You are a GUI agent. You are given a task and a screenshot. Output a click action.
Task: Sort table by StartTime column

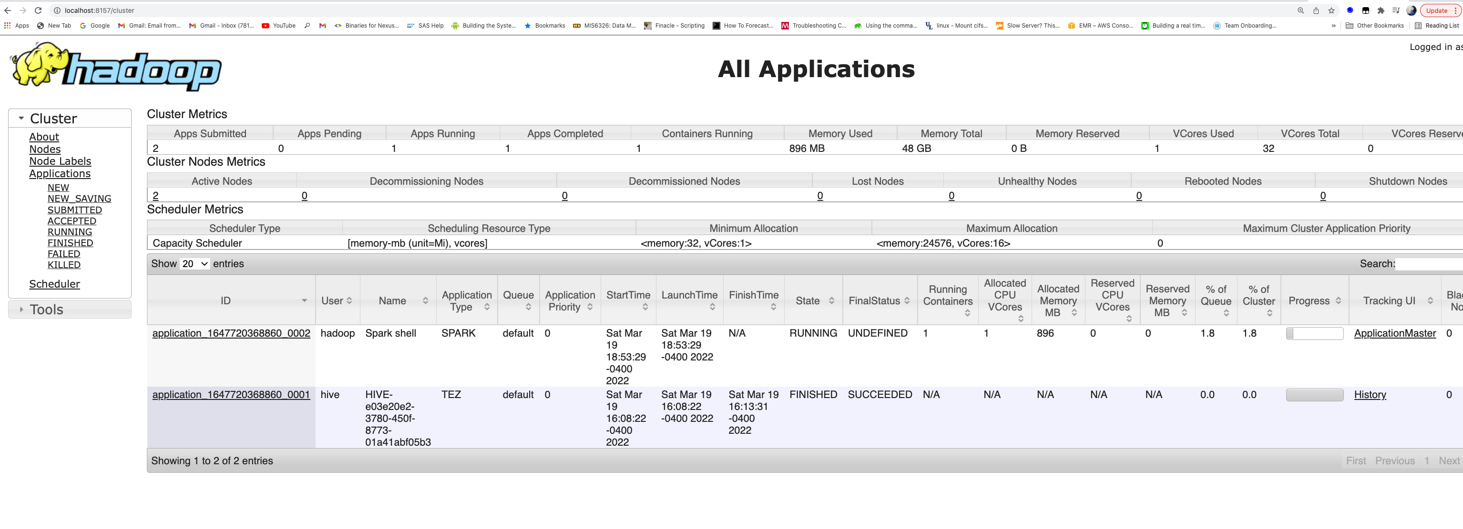point(628,300)
